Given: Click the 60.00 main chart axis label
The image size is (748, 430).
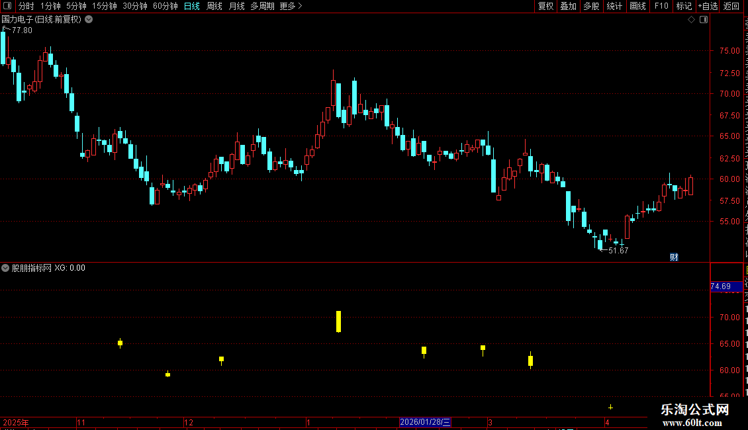Looking at the screenshot, I should click(x=729, y=179).
